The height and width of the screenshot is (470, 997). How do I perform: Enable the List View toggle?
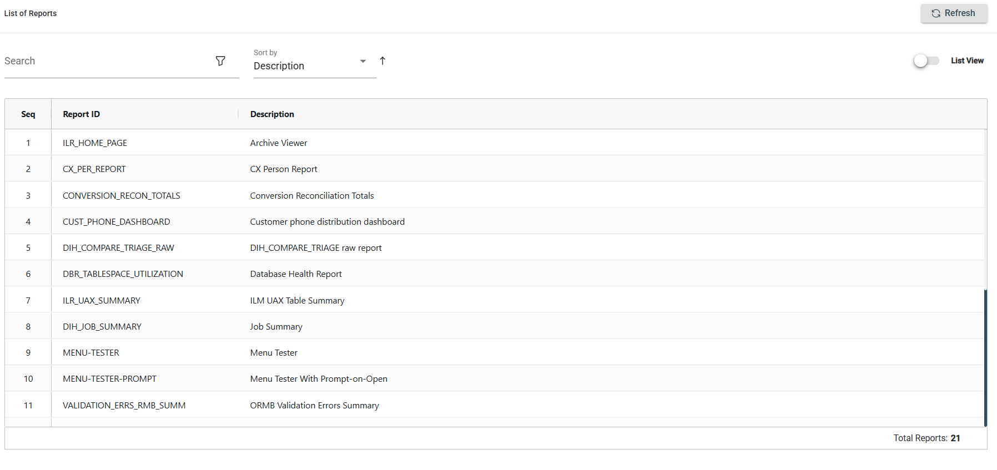926,61
